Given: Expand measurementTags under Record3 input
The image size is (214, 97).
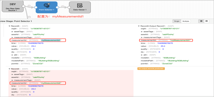Looking at the screenshot, I should click(x=12, y=37).
